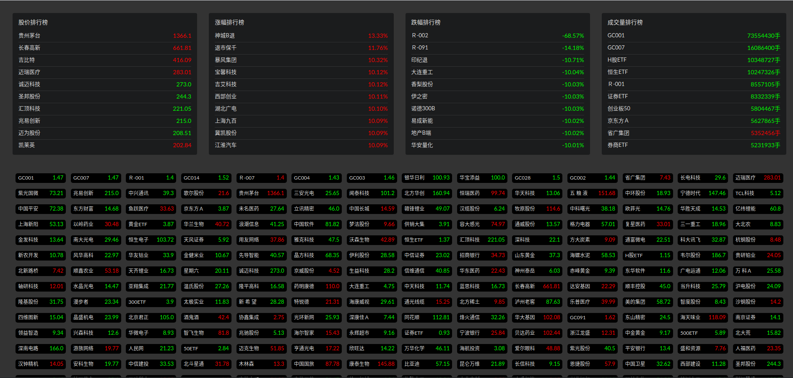
Task: Select 华安量化 row showing -10.01%
Action: tap(497, 145)
